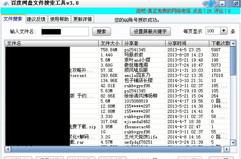Sort by 下载次数 column header

(x=220, y=43)
